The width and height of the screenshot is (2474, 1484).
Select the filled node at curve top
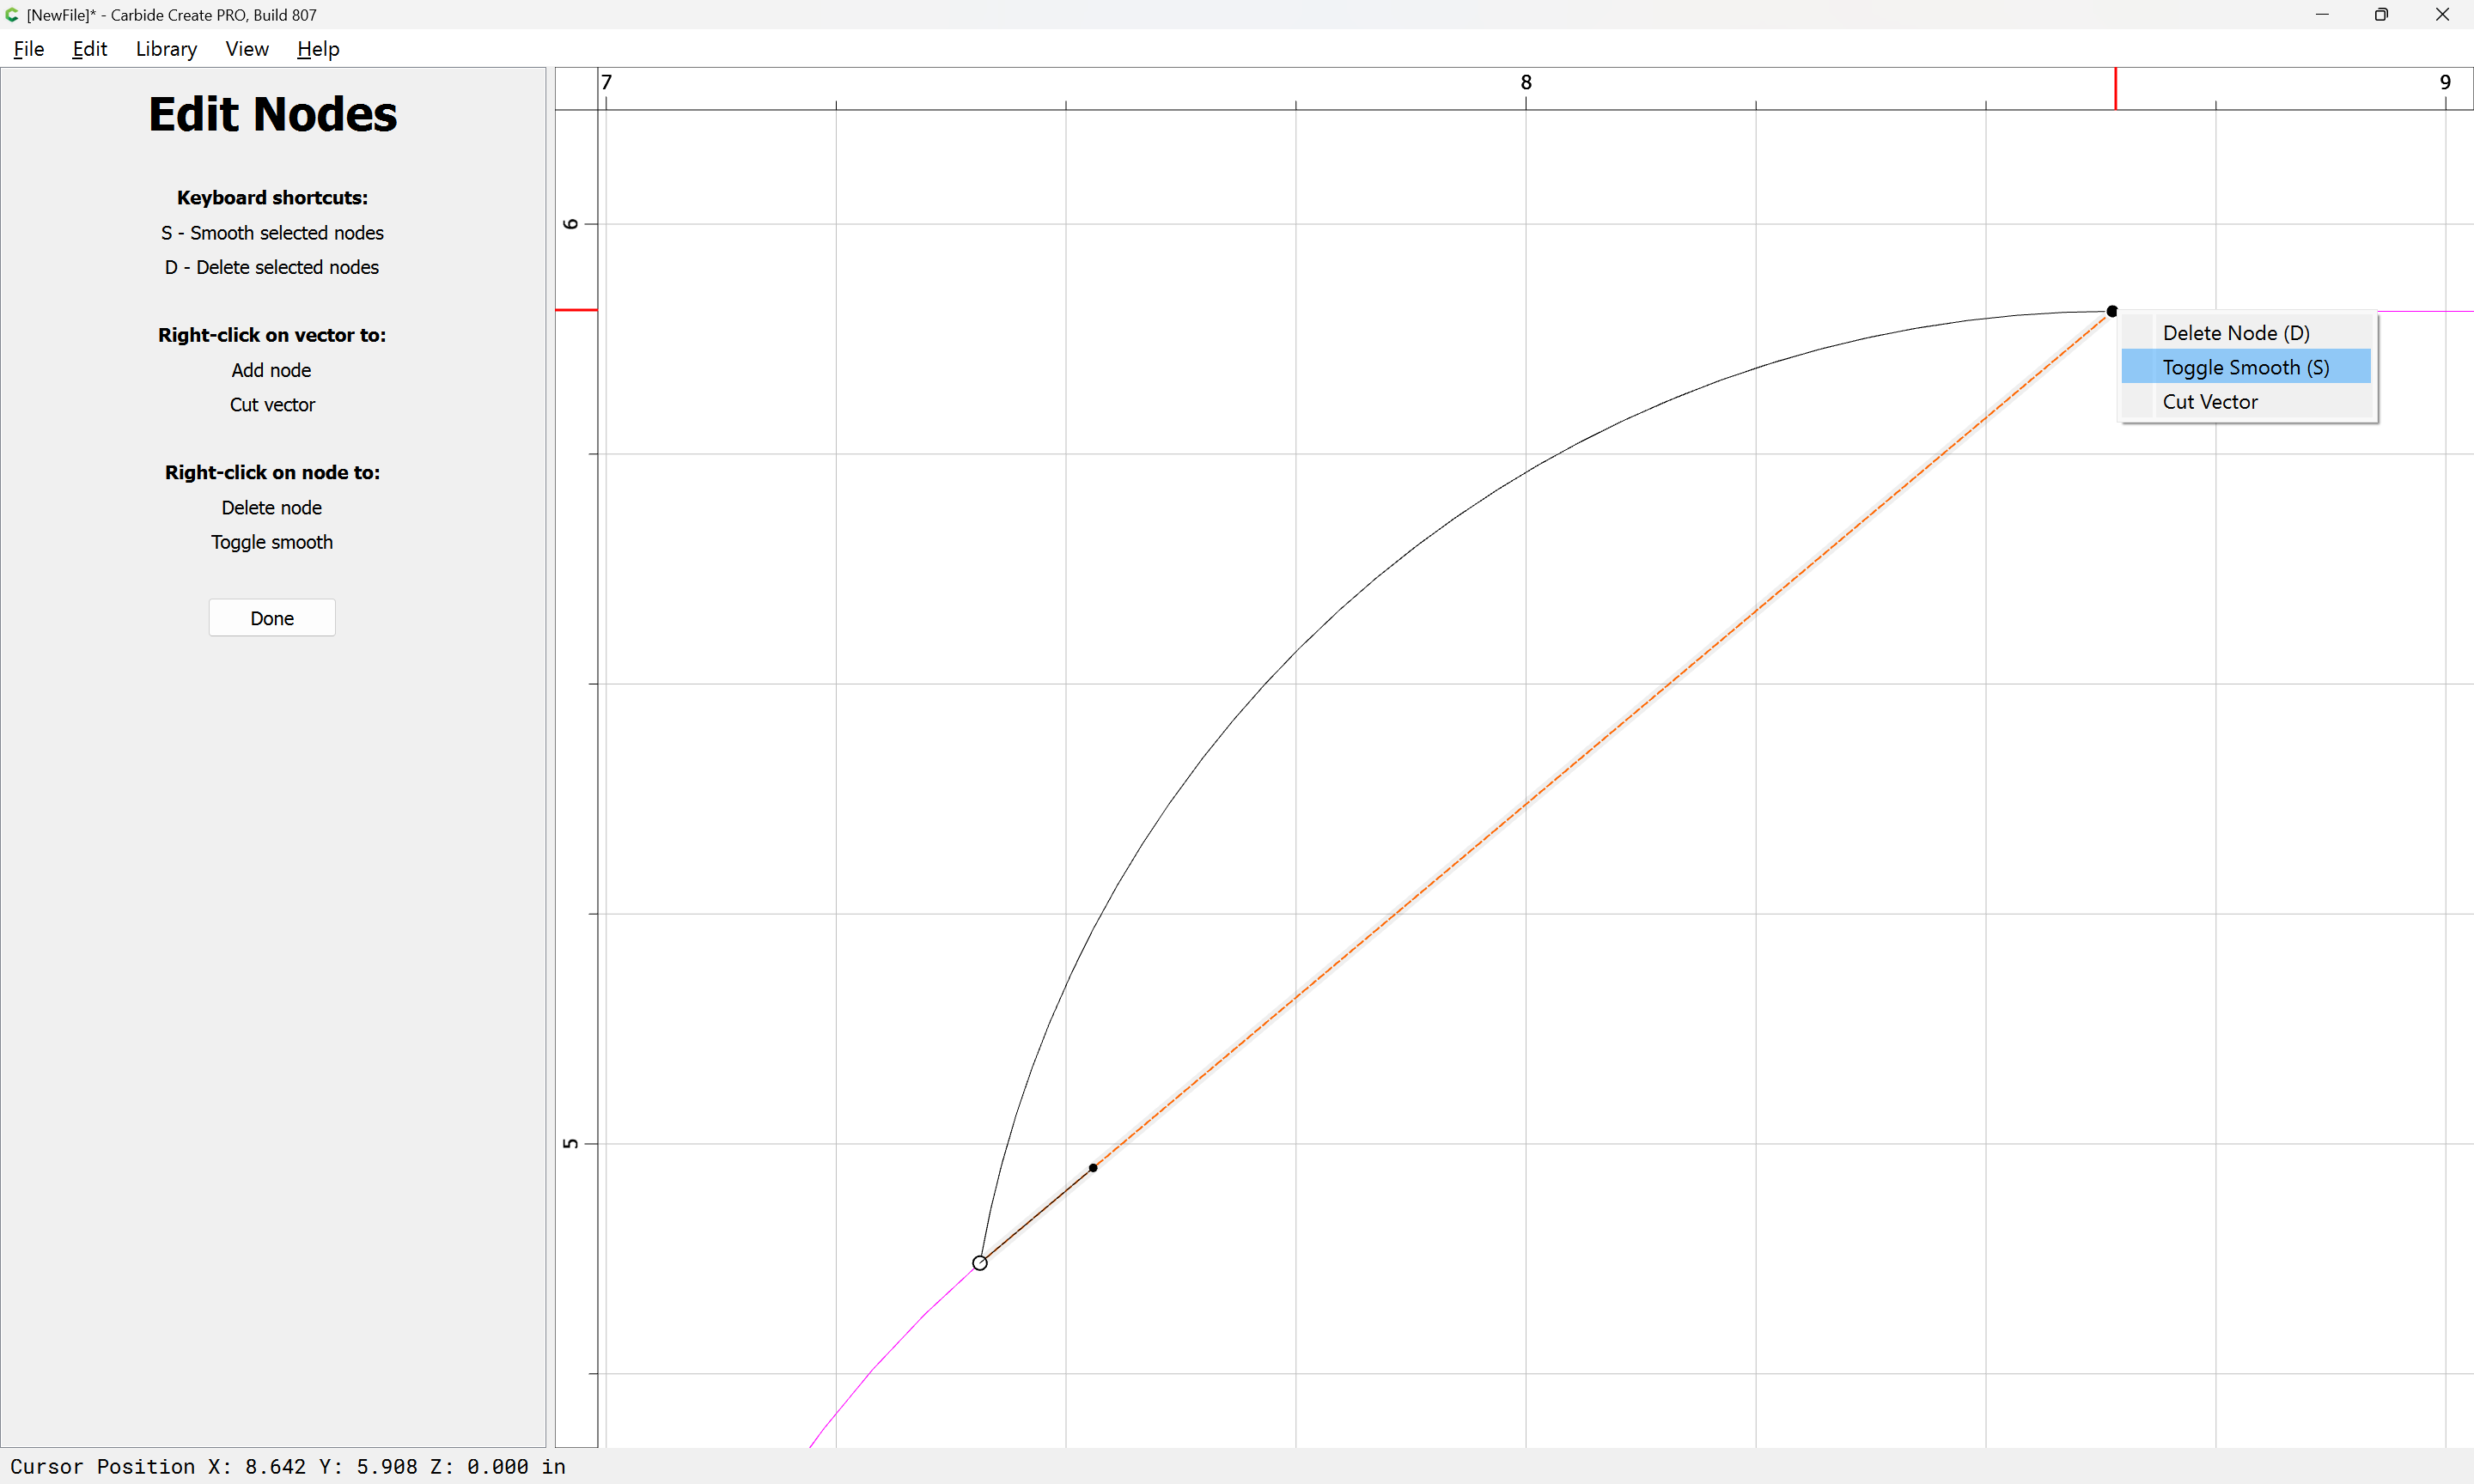tap(2111, 311)
